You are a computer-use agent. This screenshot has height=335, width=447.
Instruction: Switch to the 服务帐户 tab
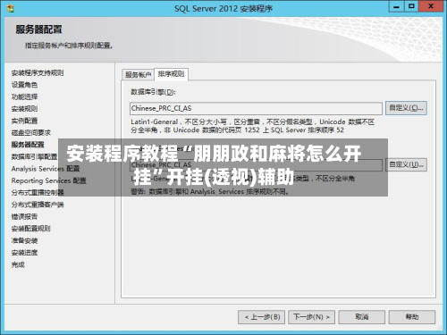[x=138, y=74]
